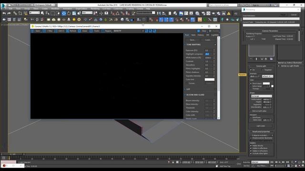The image size is (305, 171).
Task: Click the Refresh icon in Corona frame buffer
Action: coord(68,31)
